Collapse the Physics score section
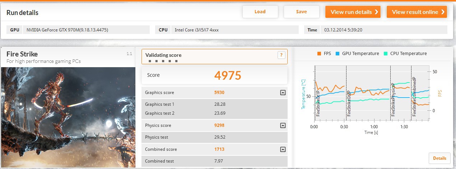456x169 pixels. 283,125
